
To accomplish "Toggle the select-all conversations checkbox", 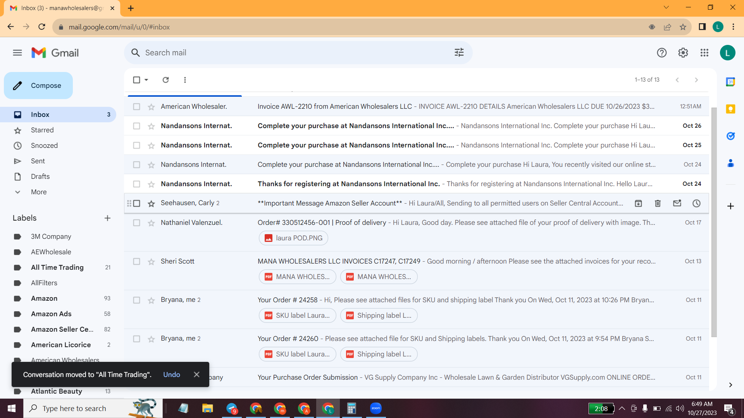I will [x=136, y=80].
